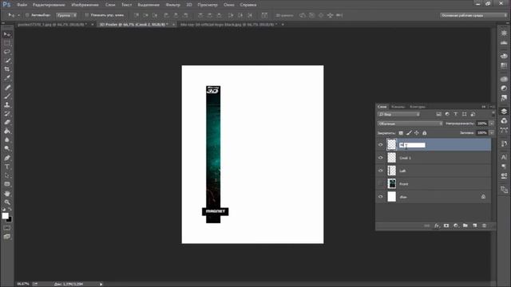
Task: Open the layer blend mode dropdown
Action: pos(410,124)
